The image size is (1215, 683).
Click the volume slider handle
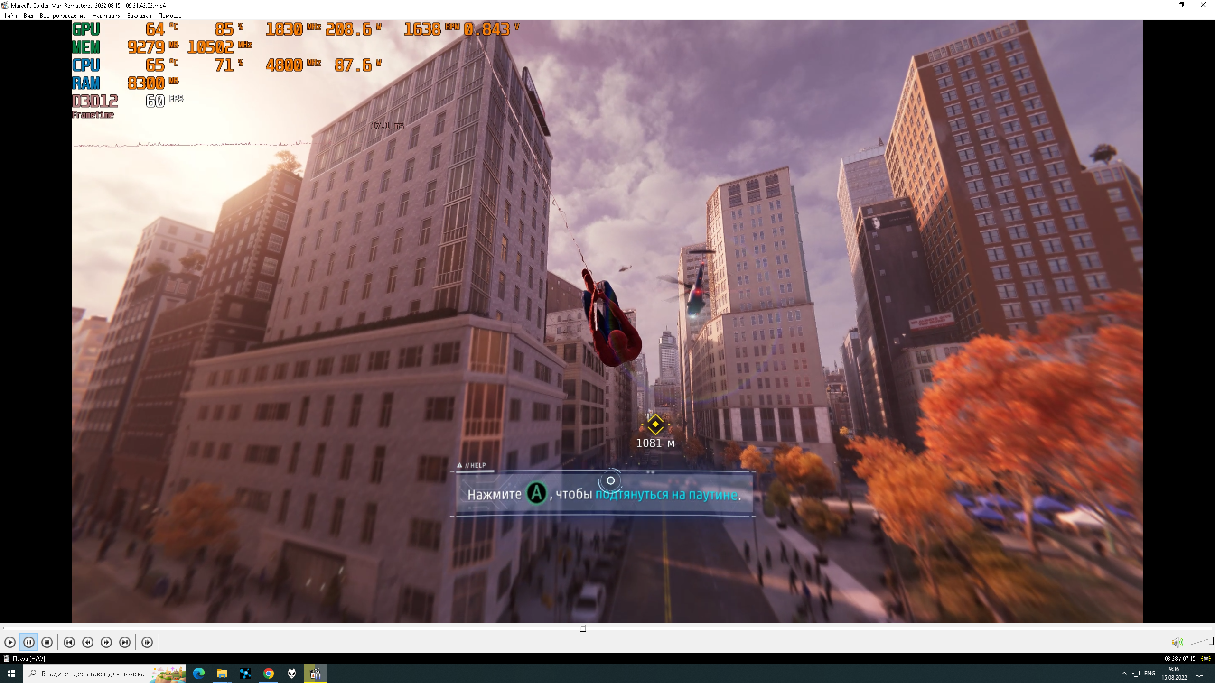pyautogui.click(x=1211, y=641)
